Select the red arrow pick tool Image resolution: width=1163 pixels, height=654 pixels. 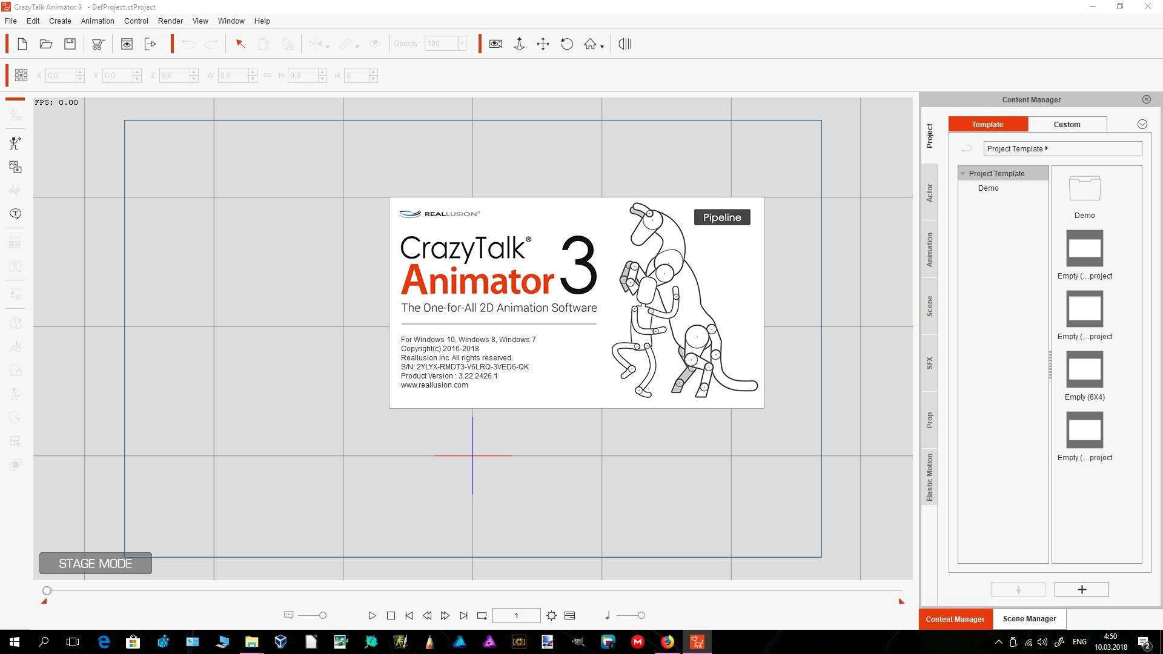click(x=240, y=44)
